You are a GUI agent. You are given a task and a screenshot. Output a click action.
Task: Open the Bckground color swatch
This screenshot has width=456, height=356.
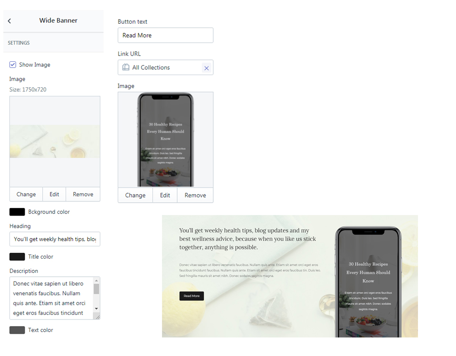tap(17, 212)
